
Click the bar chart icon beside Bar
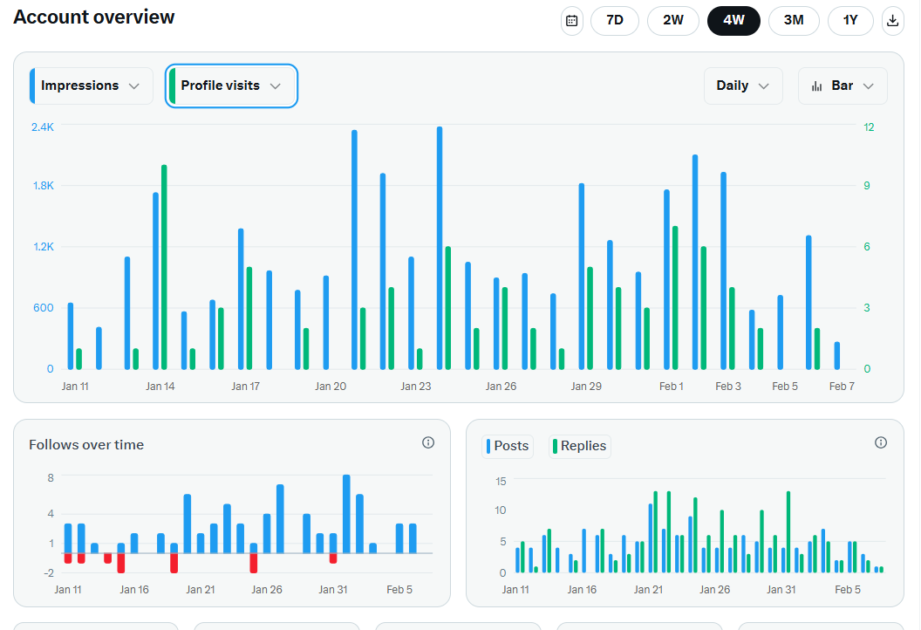817,86
